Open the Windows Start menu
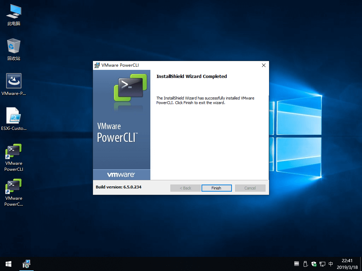The image size is (362, 271). 8,264
